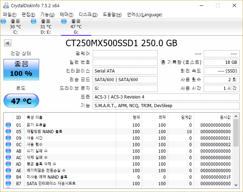The width and height of the screenshot is (243, 192).
Task: Click the 1 시간 power-on hours value
Action: point(222,88)
